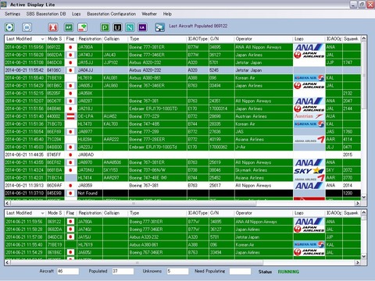Open the Logs menu
This screenshot has width=375, height=281.
(x=77, y=14)
